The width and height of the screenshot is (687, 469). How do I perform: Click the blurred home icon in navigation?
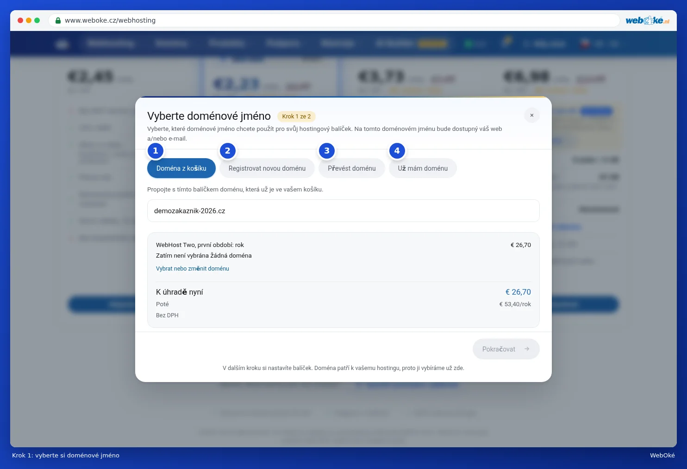pyautogui.click(x=62, y=44)
